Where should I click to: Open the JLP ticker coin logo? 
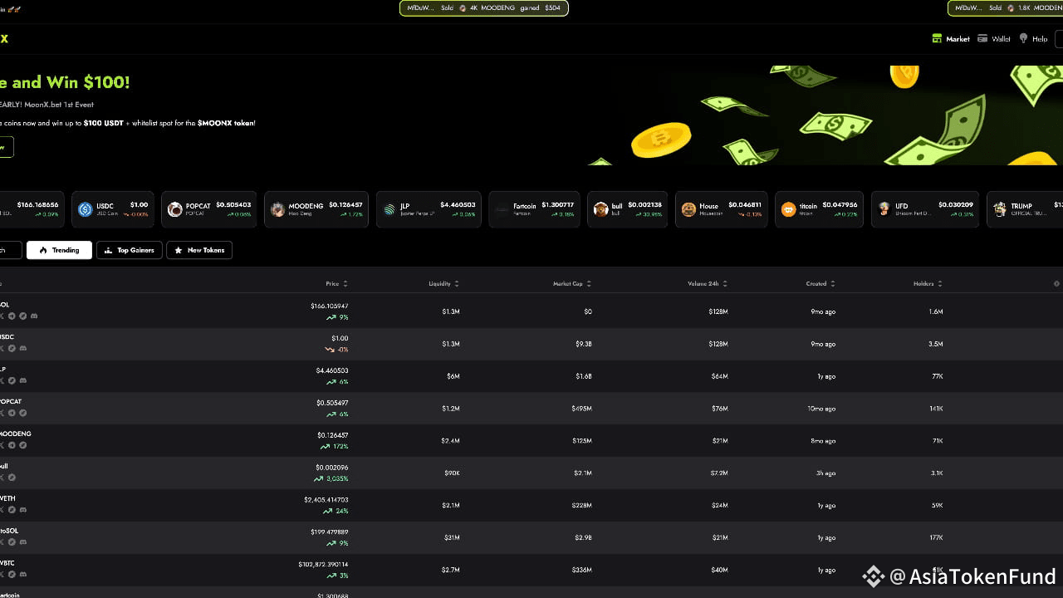click(389, 209)
